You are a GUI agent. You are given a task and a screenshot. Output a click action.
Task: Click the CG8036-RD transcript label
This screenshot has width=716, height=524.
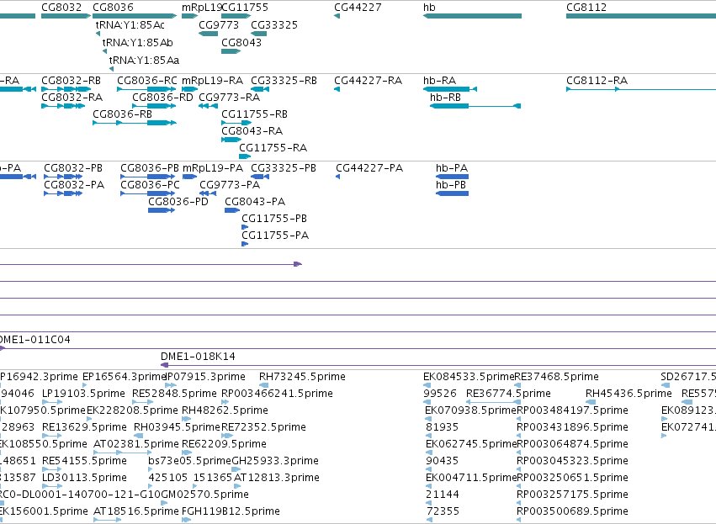(162, 98)
